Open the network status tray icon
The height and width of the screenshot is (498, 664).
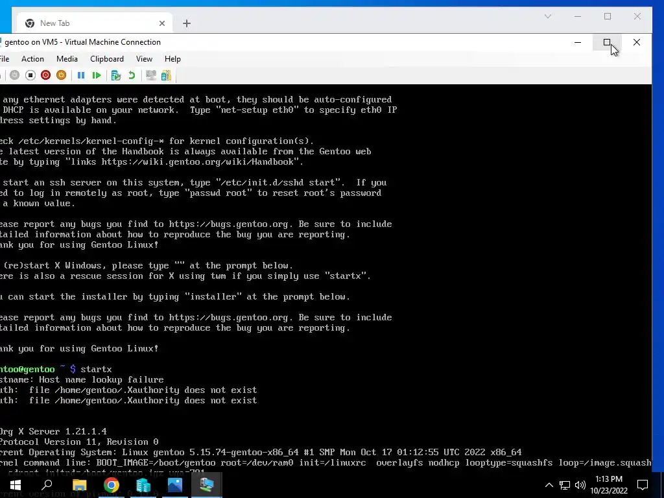coord(565,485)
